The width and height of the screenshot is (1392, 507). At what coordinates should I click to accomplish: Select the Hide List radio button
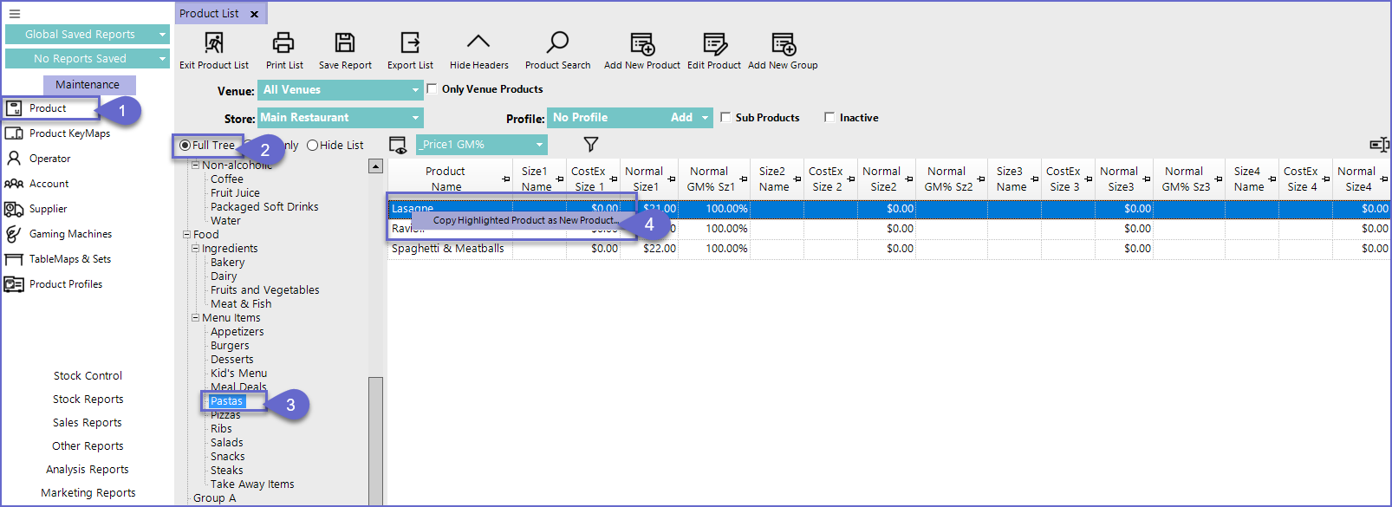click(x=313, y=146)
